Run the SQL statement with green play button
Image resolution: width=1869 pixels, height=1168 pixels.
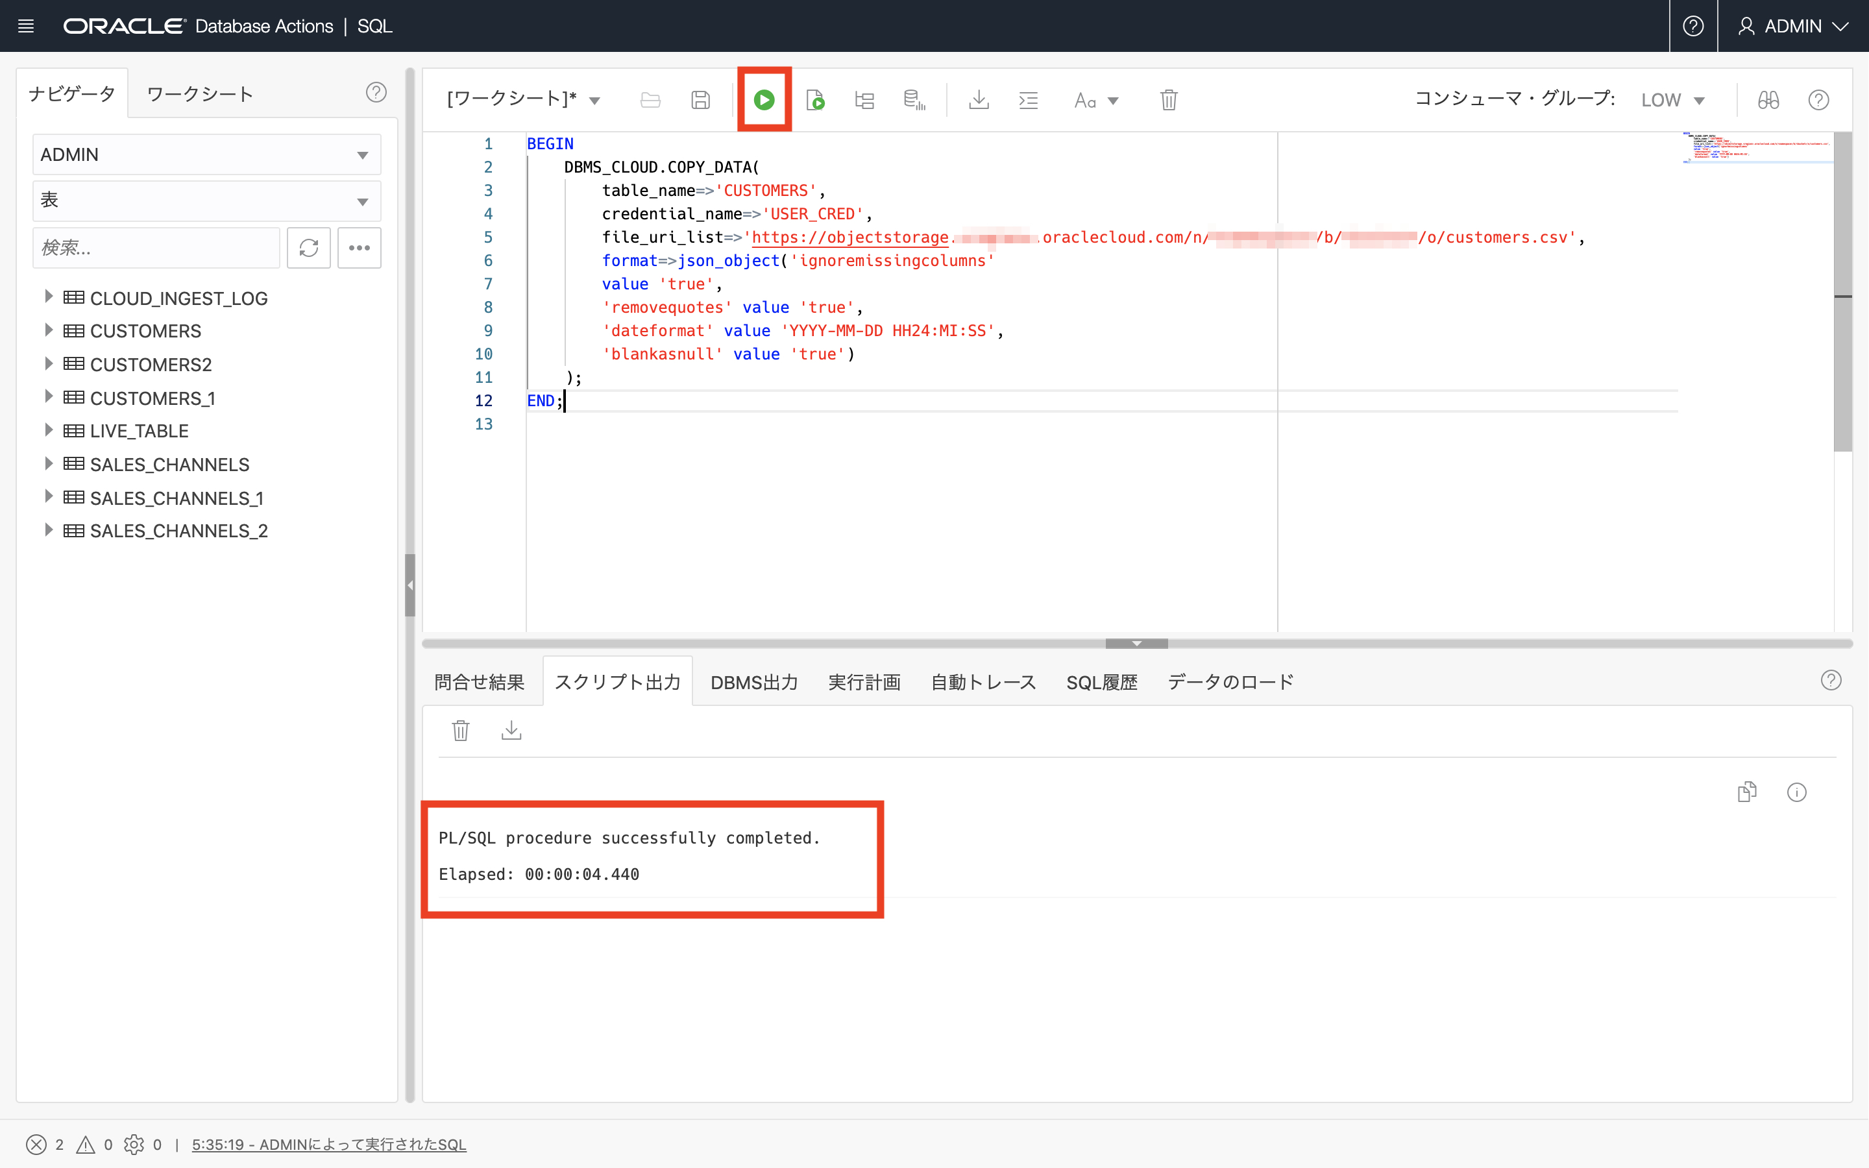[764, 100]
